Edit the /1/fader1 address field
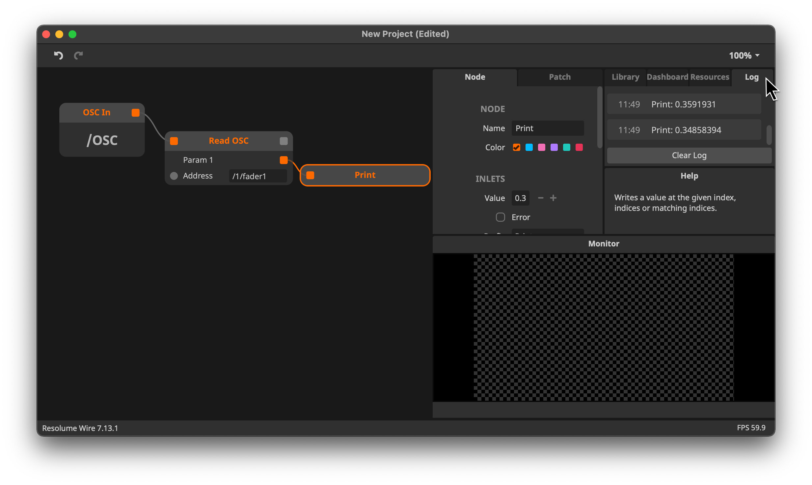This screenshot has width=812, height=485. tap(258, 176)
